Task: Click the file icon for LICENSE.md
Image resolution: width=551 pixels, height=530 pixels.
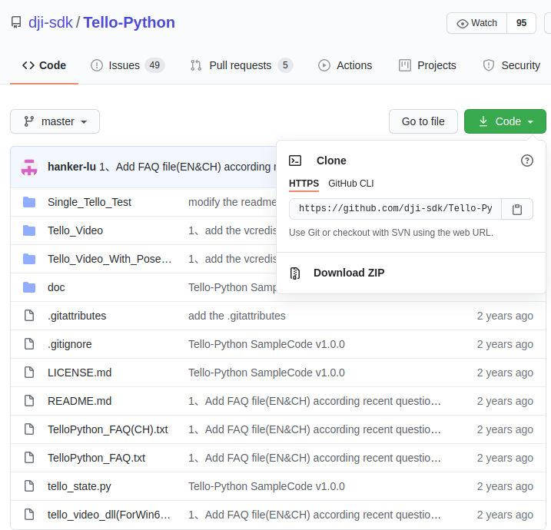Action: (x=29, y=373)
